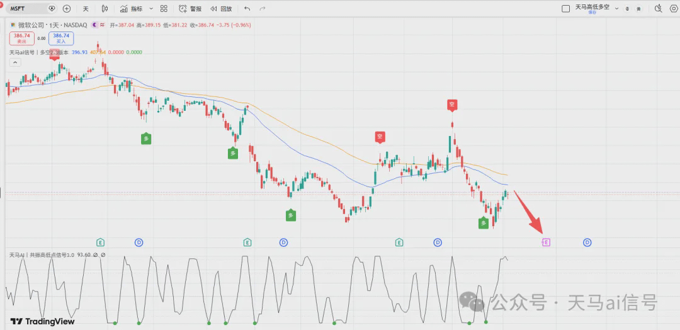The width and height of the screenshot is (680, 330).
Task: Click second small round icon after layout chevron
Action: point(638,9)
